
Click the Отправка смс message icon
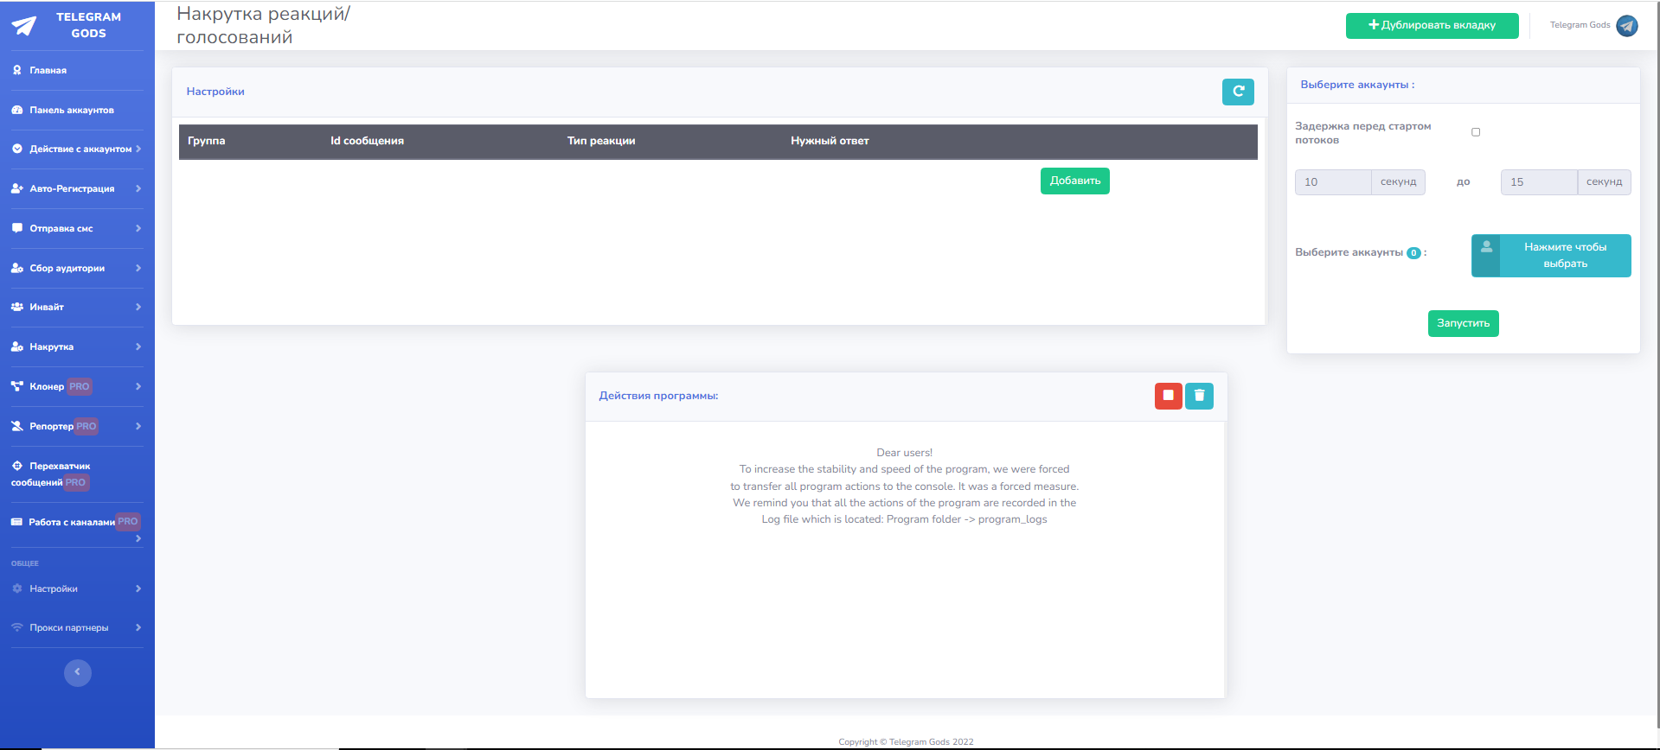tap(17, 228)
